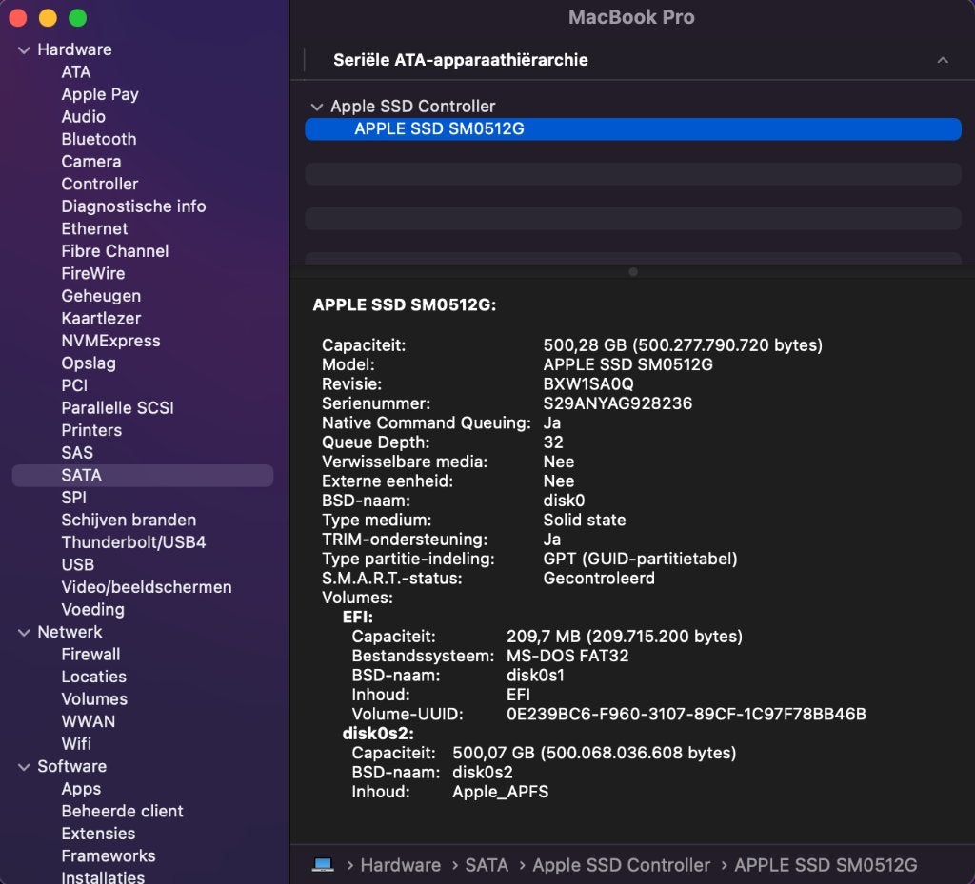Screen dimensions: 975x884
Task: Click the MS-DOS FAT32 file system value
Action: coord(567,656)
